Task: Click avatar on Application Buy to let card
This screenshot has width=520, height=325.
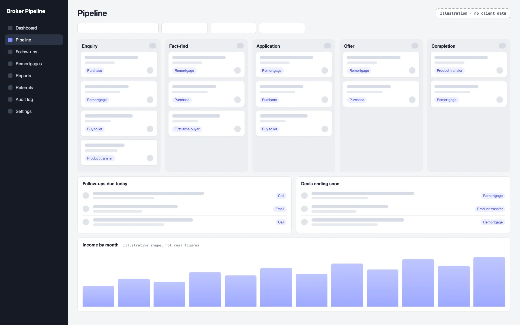Action: pyautogui.click(x=325, y=129)
